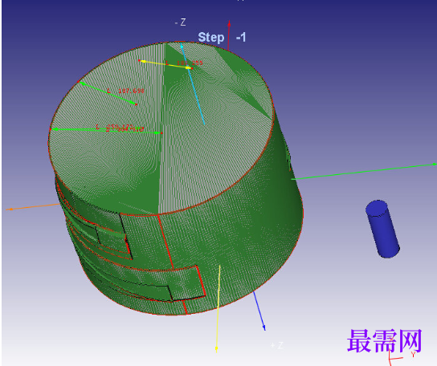This screenshot has height=366, width=437.
Task: Click the orange axis arrow pointing left of the model
Action: coord(33,207)
